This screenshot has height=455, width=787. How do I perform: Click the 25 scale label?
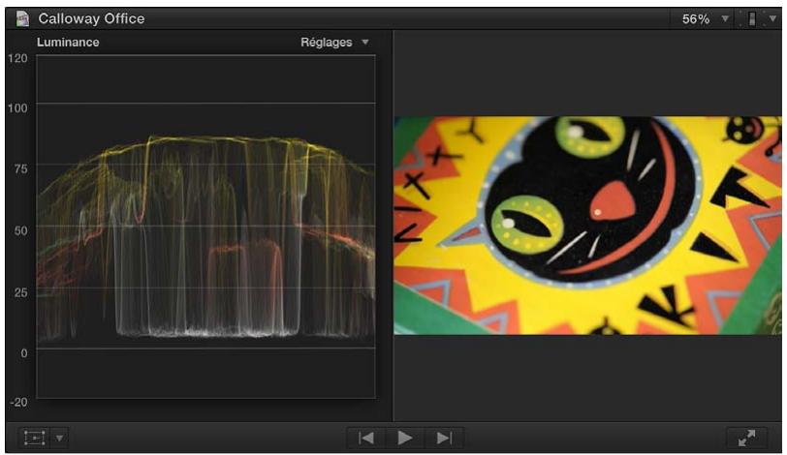[20, 292]
